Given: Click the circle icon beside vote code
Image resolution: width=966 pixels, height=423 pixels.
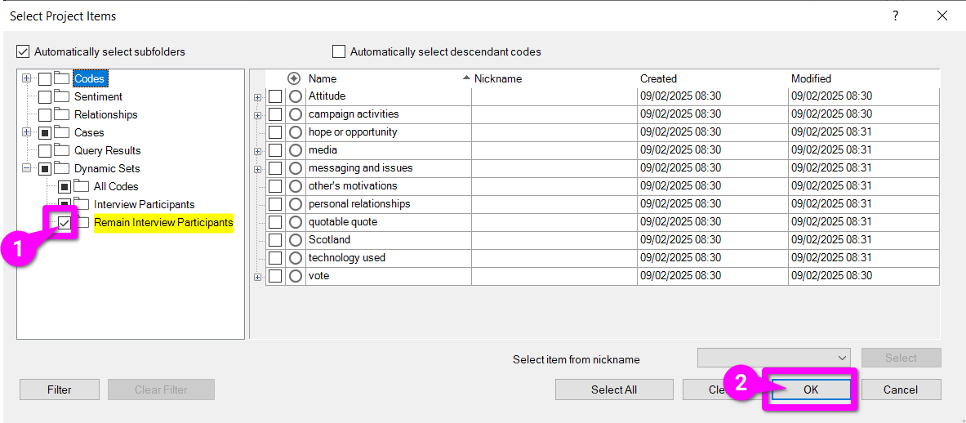Looking at the screenshot, I should click(296, 276).
